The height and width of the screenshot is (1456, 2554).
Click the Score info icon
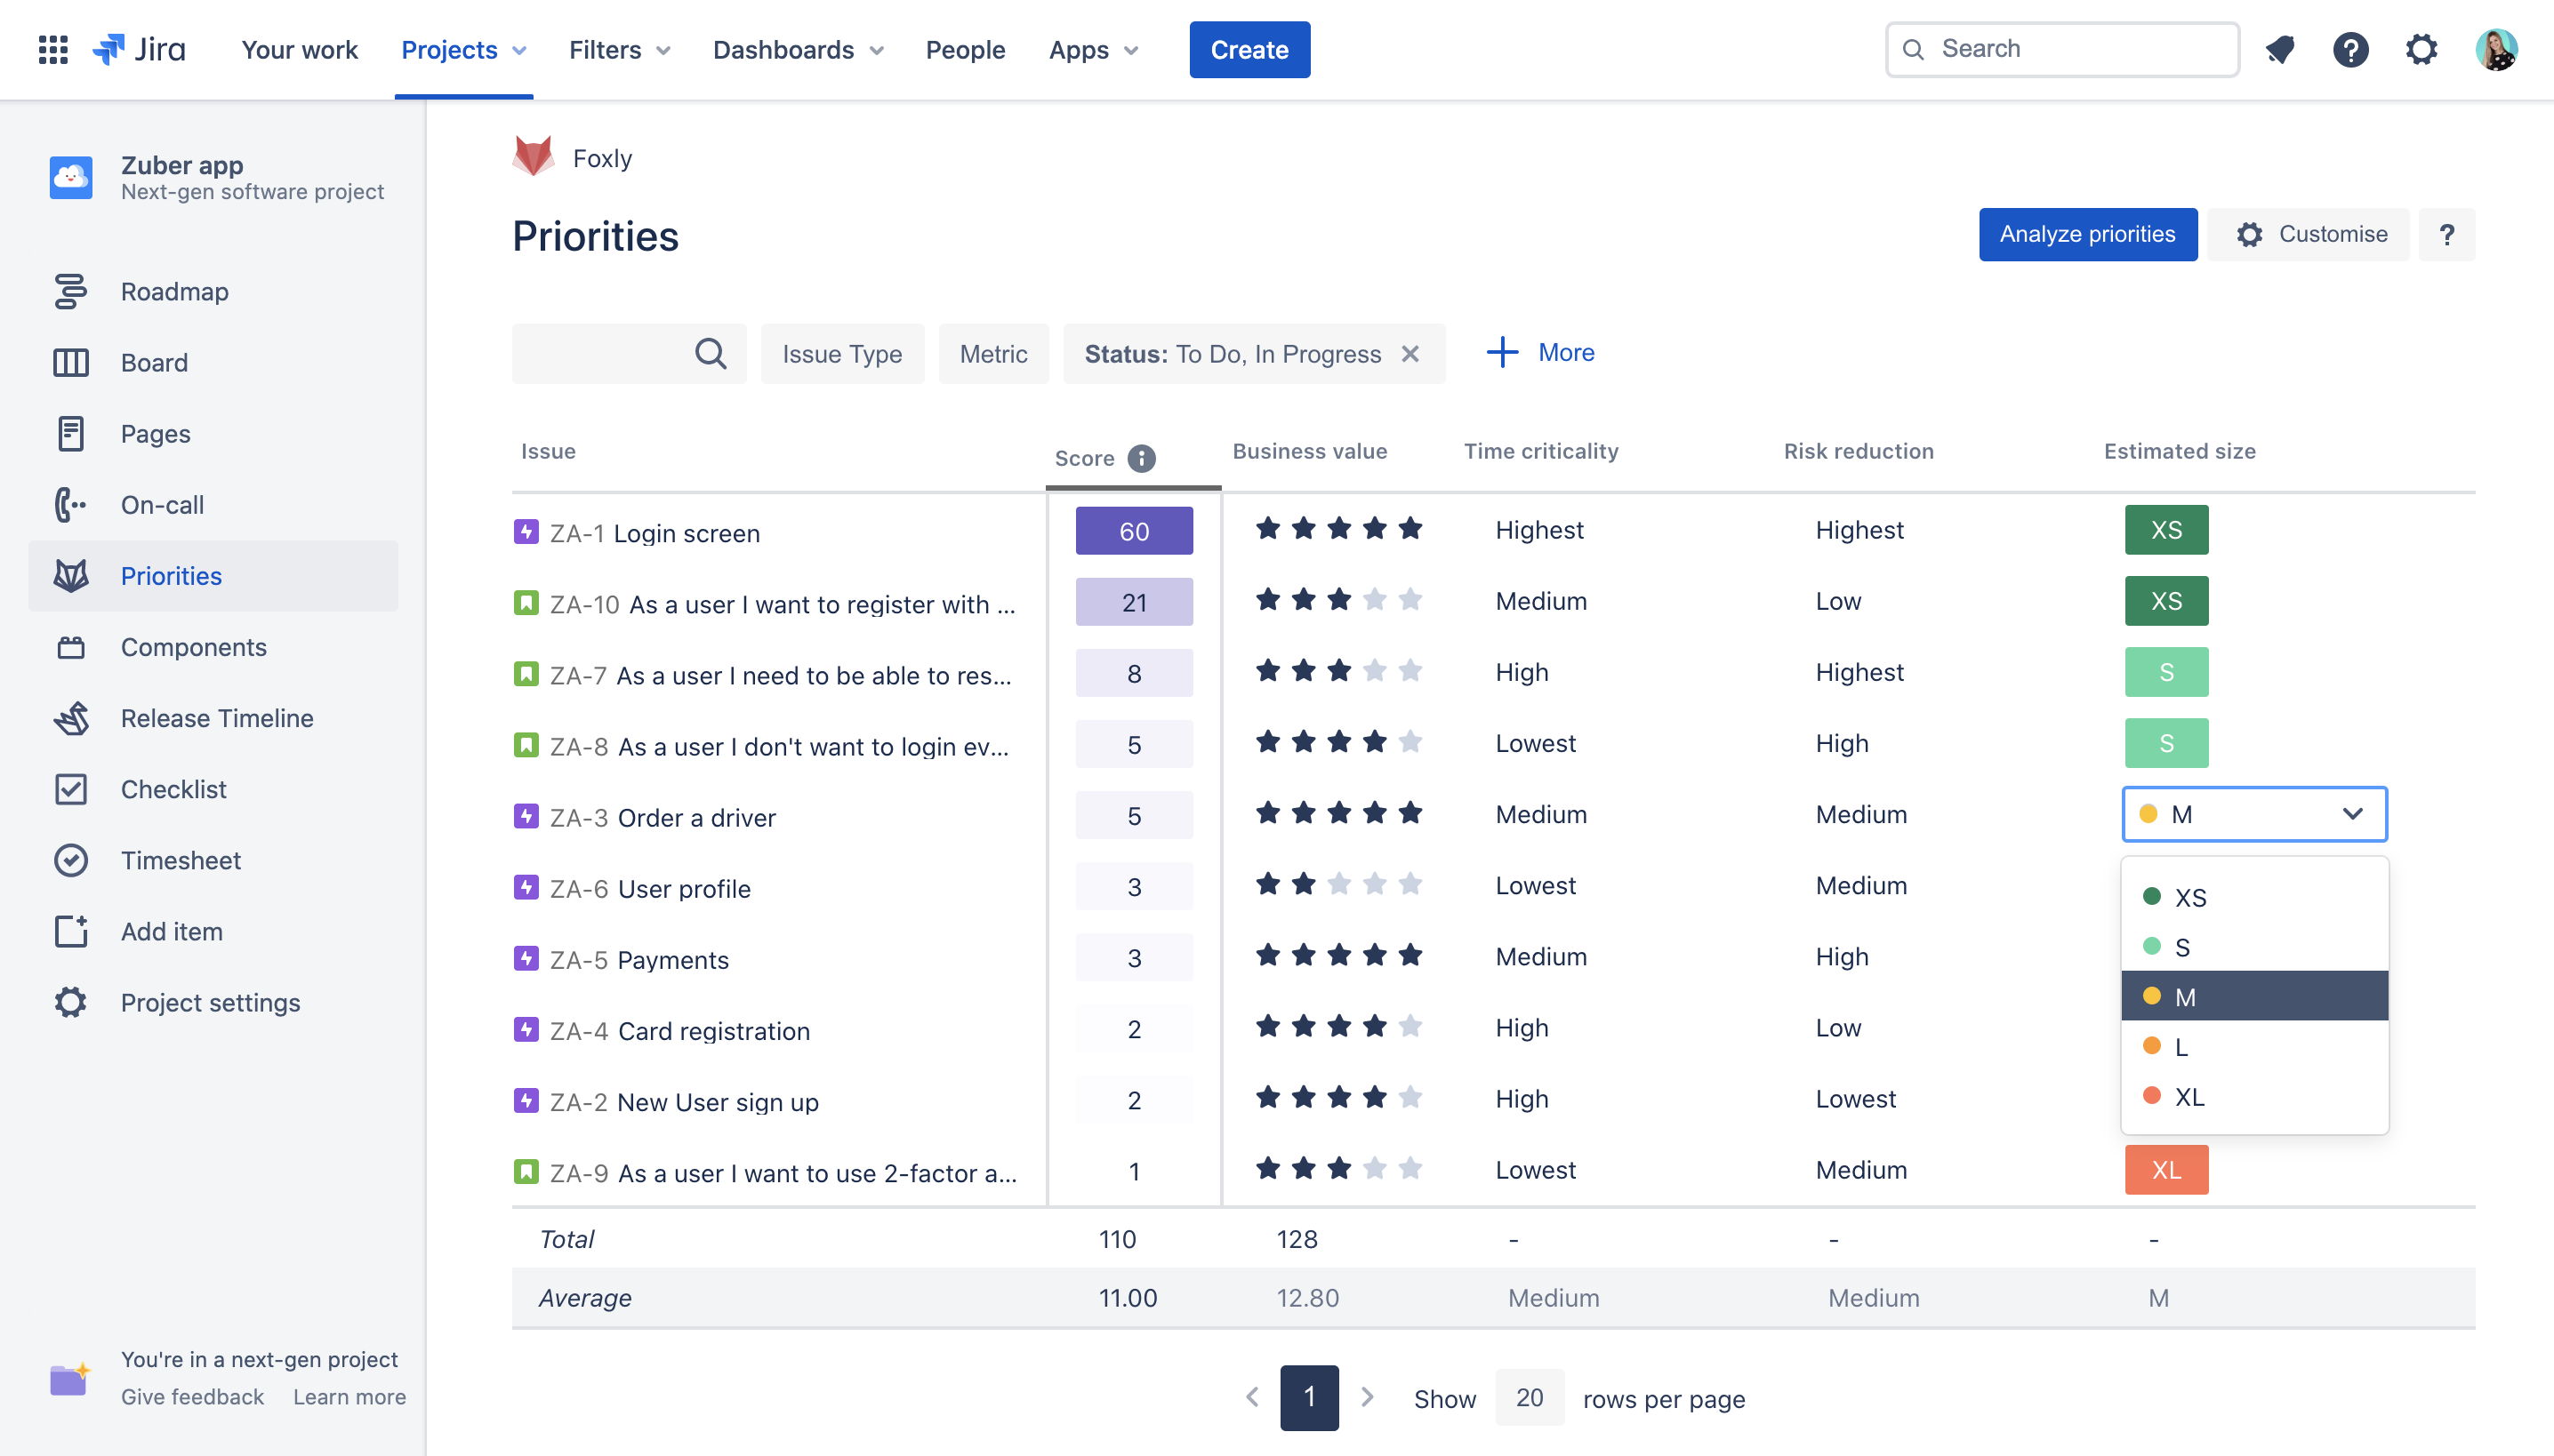tap(1142, 458)
